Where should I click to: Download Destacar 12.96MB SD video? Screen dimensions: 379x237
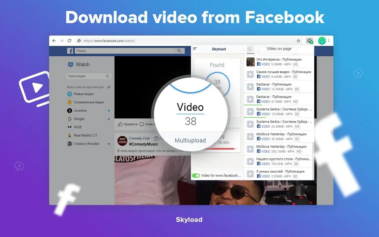(279, 87)
